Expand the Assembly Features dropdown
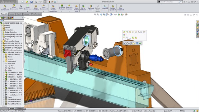This screenshot has width=199, height=112. [62, 11]
